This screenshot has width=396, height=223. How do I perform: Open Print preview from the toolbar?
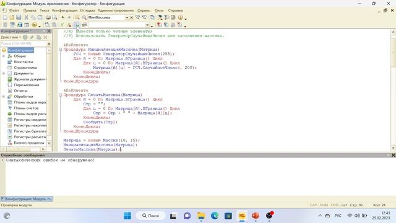pos(54,17)
